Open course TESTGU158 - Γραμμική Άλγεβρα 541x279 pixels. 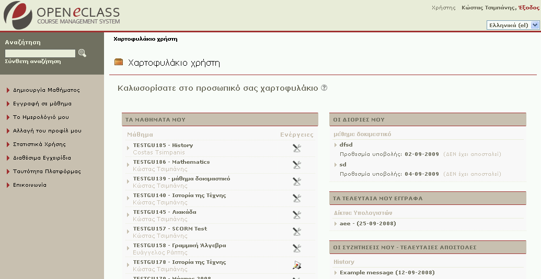pos(179,245)
